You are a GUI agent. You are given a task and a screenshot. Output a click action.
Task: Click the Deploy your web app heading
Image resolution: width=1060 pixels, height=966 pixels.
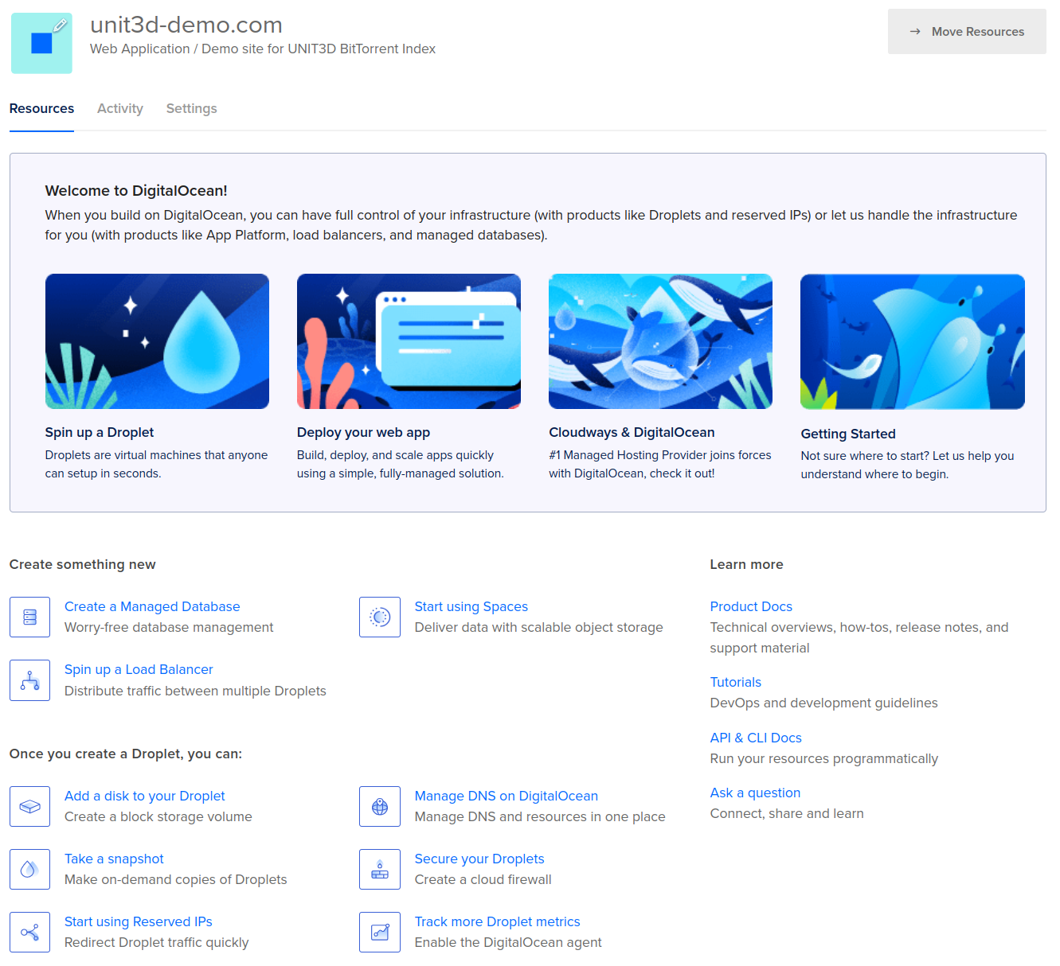point(363,432)
